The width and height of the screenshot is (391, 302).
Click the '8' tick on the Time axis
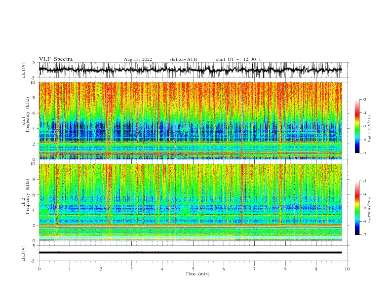click(x=285, y=269)
